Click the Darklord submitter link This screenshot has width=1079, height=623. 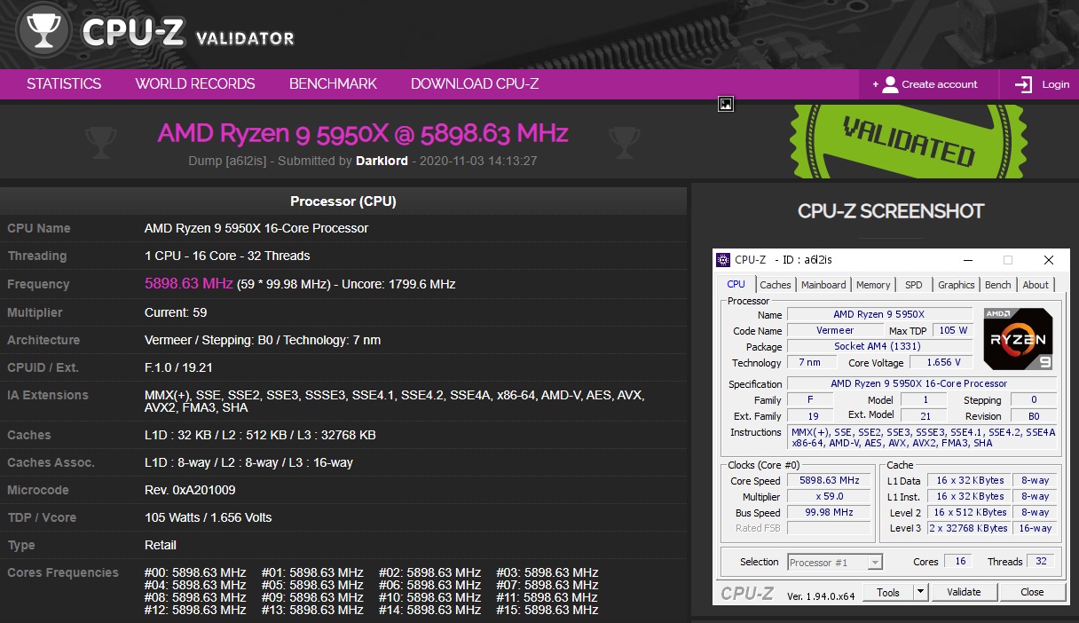pyautogui.click(x=382, y=161)
